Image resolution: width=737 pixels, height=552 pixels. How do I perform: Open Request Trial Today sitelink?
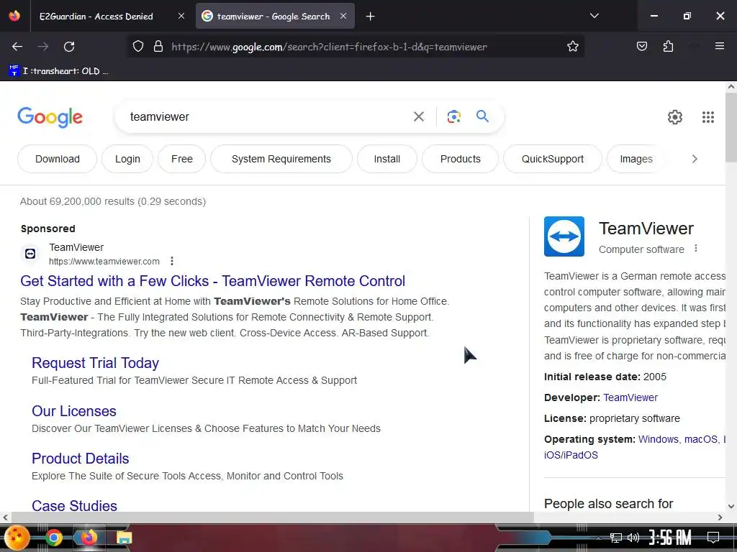(x=96, y=363)
